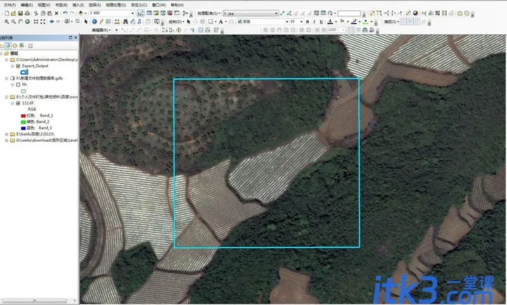507x305 pixels.
Task: Check the hh layer visibility box
Action: click(x=18, y=85)
